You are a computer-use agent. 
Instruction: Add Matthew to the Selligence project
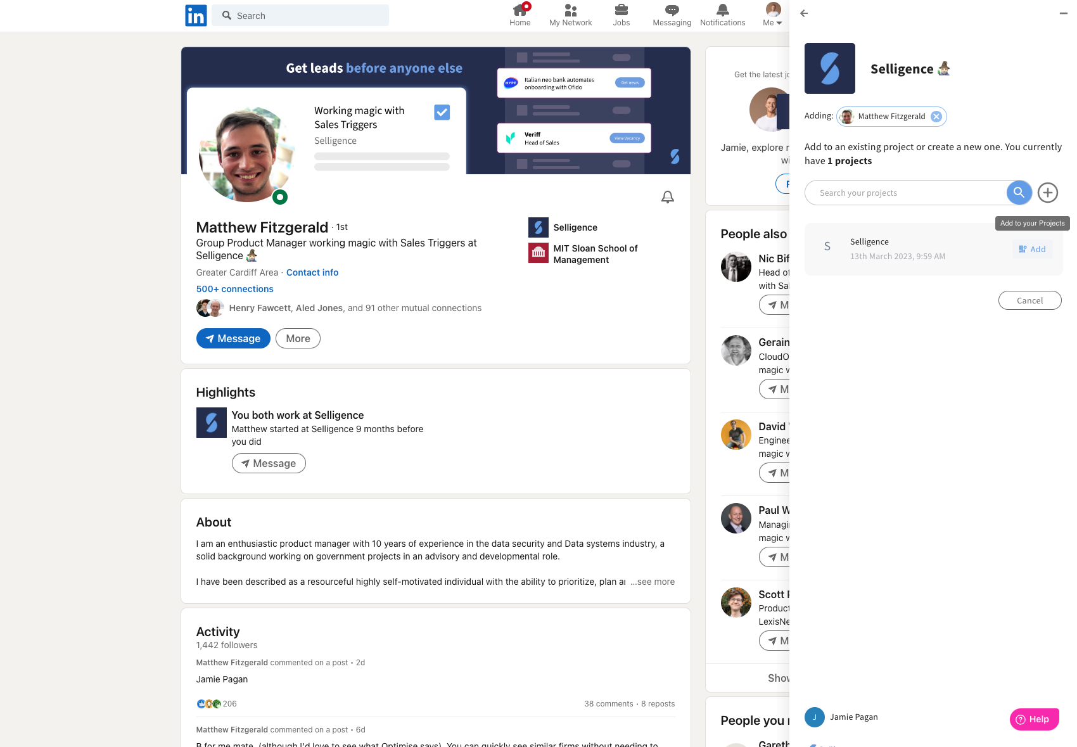point(1033,250)
